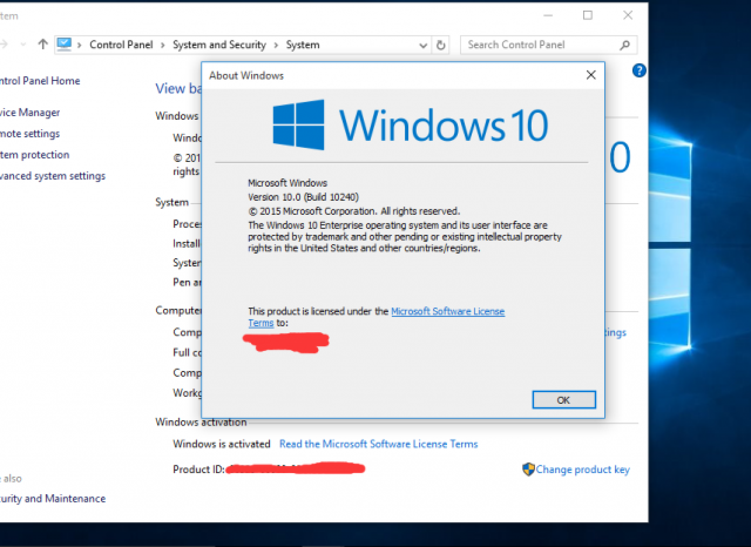Click the Version 10.0 (Build 10240) text
Image resolution: width=751 pixels, height=547 pixels.
(303, 197)
